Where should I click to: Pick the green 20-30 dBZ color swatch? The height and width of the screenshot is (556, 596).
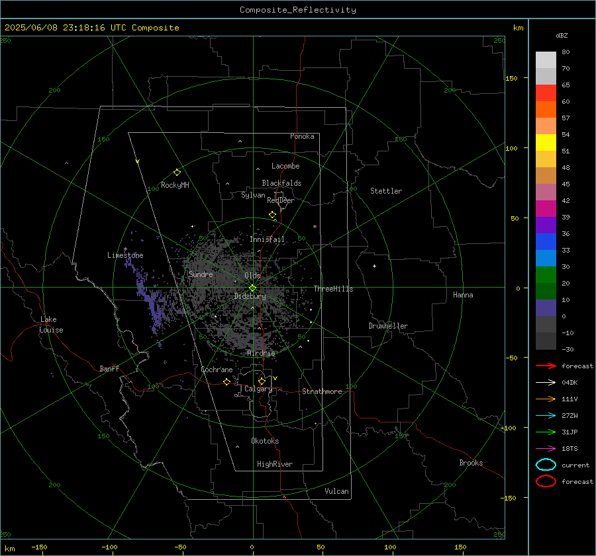546,275
